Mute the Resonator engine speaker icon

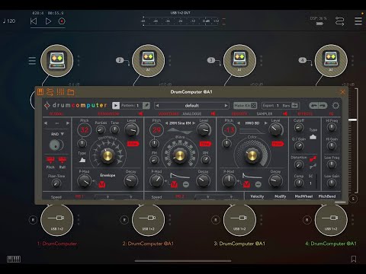[x=140, y=114]
